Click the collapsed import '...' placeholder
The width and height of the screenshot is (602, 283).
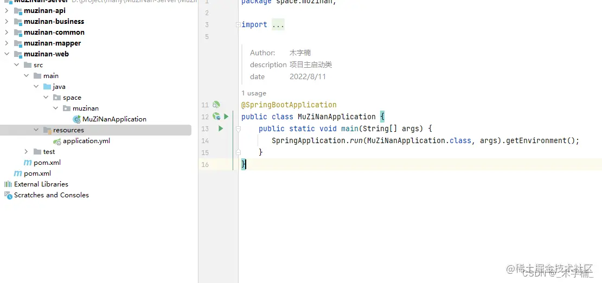(278, 24)
